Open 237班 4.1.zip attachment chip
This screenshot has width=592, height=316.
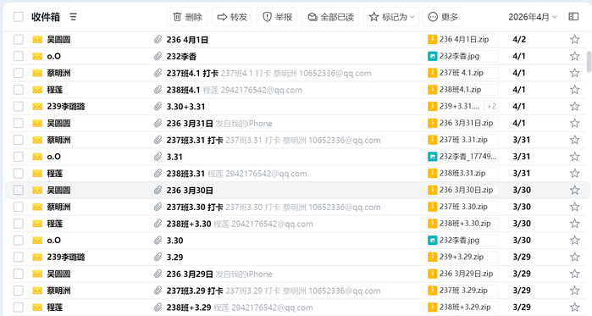tap(462, 73)
